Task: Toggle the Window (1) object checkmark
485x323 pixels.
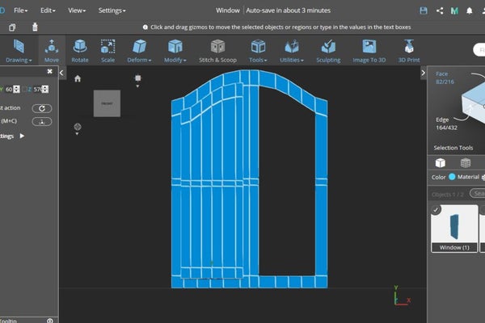Action: pyautogui.click(x=437, y=210)
